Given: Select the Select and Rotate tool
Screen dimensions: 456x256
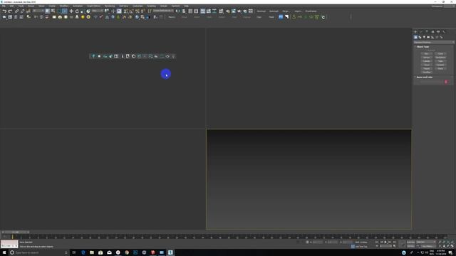Looking at the screenshot, I should click(x=77, y=11).
